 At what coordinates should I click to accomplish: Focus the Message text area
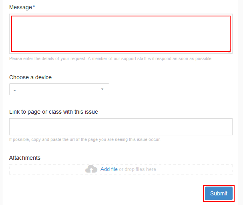(x=121, y=34)
